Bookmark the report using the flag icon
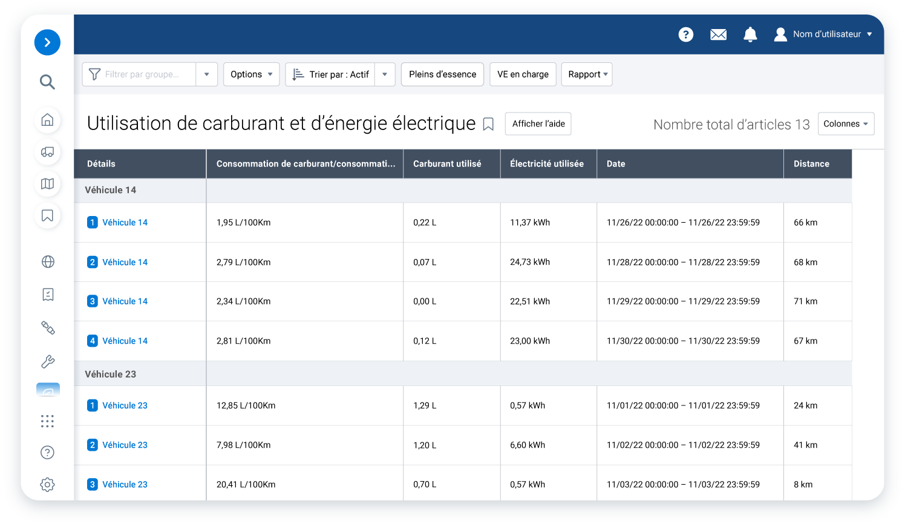This screenshot has height=524, width=905. [489, 123]
